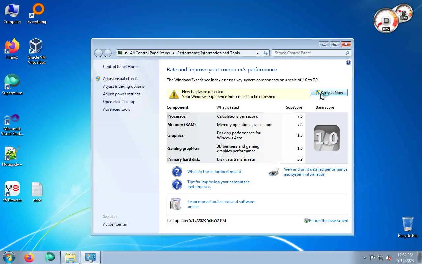Click the Processor row label

tap(177, 116)
